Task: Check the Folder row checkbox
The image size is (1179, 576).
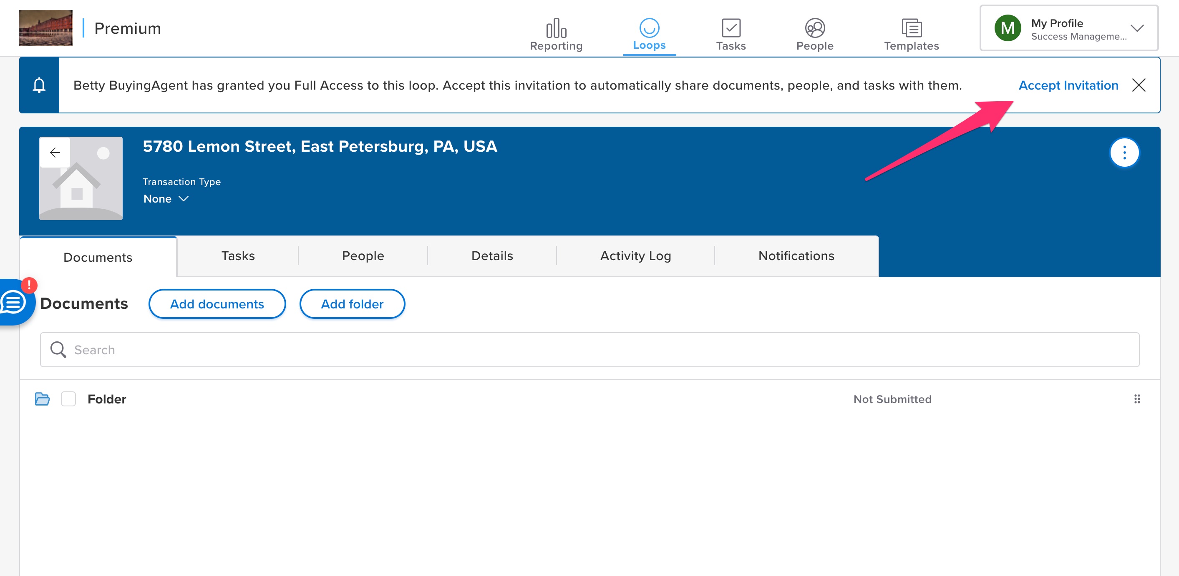Action: pyautogui.click(x=69, y=399)
